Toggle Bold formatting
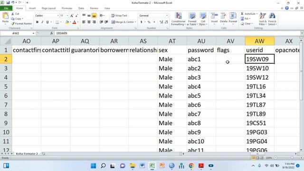This screenshot has width=304, height=171. [37, 22]
